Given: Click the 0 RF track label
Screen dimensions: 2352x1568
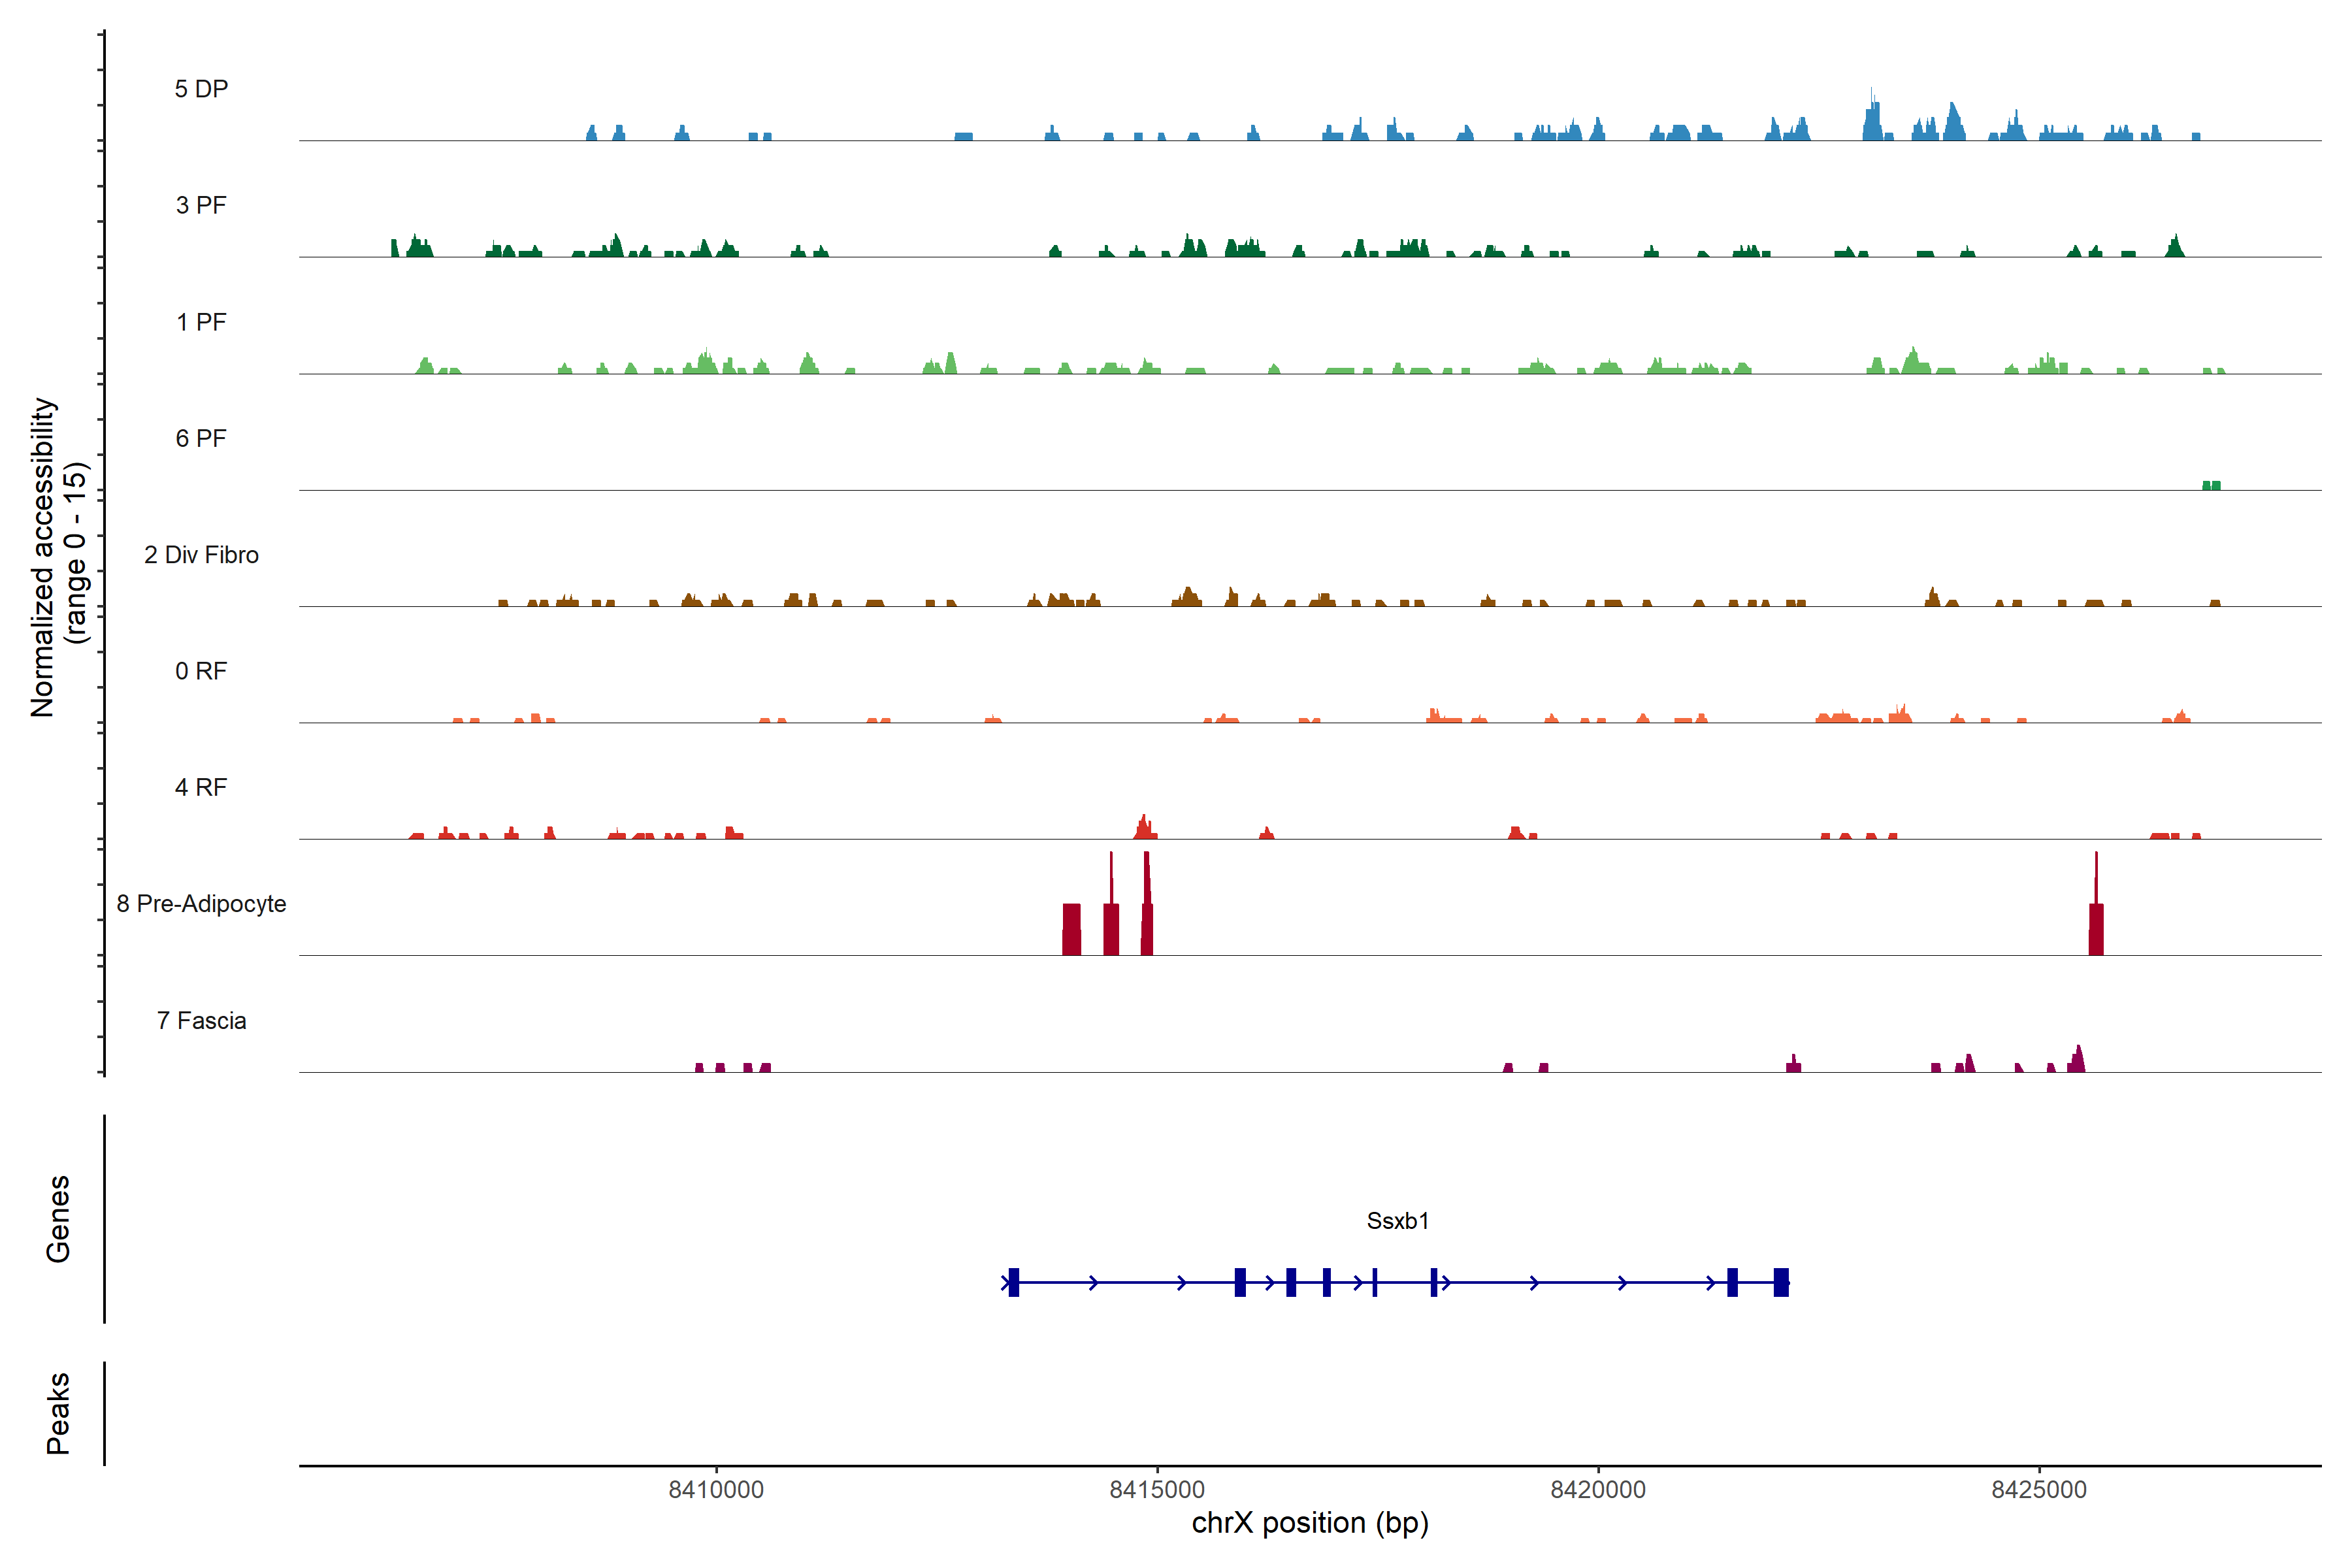Looking at the screenshot, I should coord(201,671).
